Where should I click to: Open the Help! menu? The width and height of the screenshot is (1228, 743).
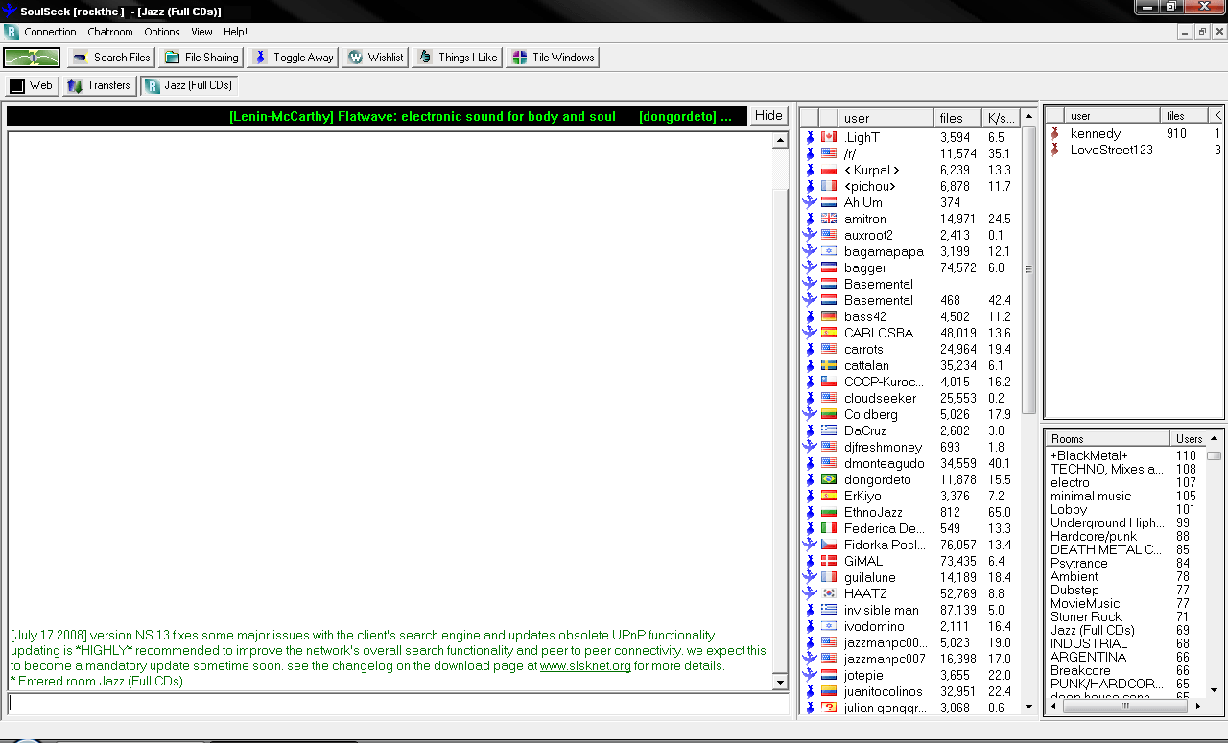point(235,32)
